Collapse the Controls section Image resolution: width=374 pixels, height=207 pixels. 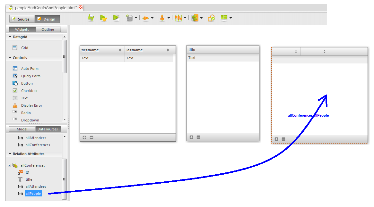[10, 57]
